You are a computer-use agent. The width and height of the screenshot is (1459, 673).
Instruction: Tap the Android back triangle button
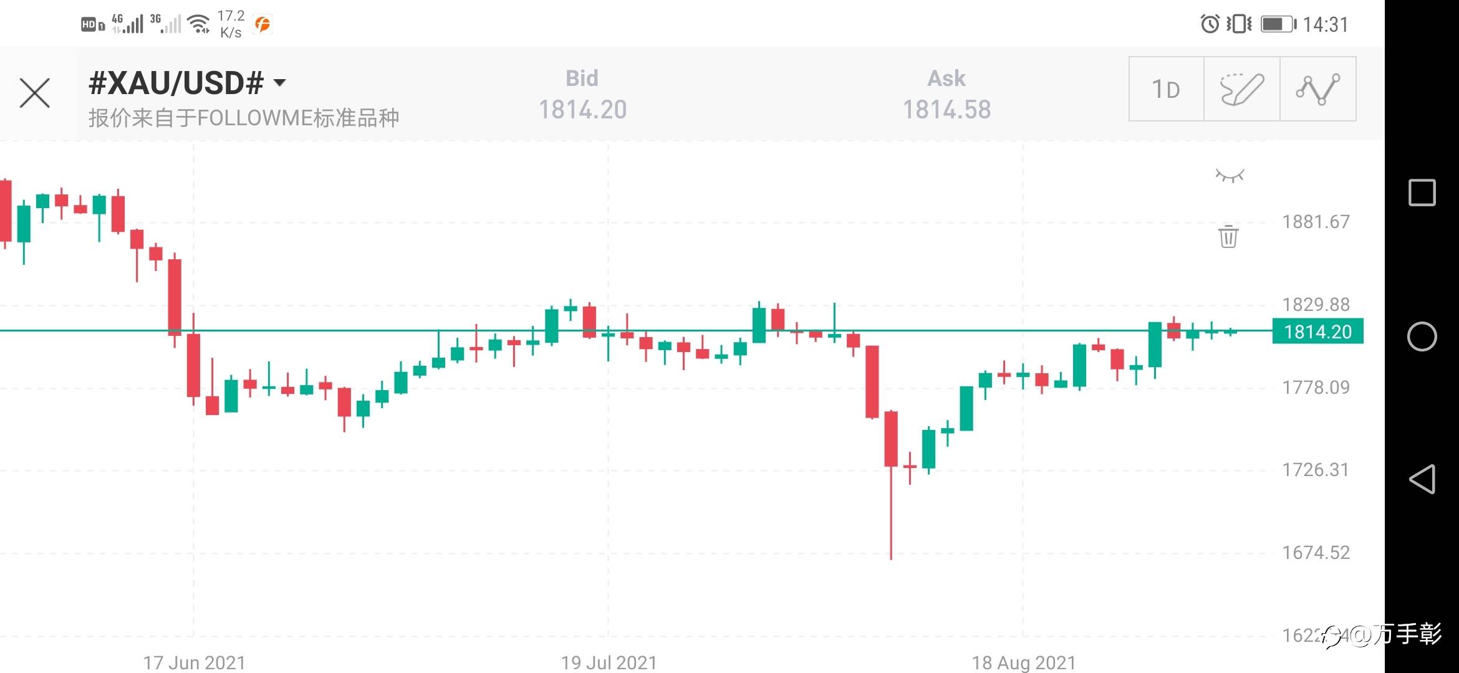1422,479
